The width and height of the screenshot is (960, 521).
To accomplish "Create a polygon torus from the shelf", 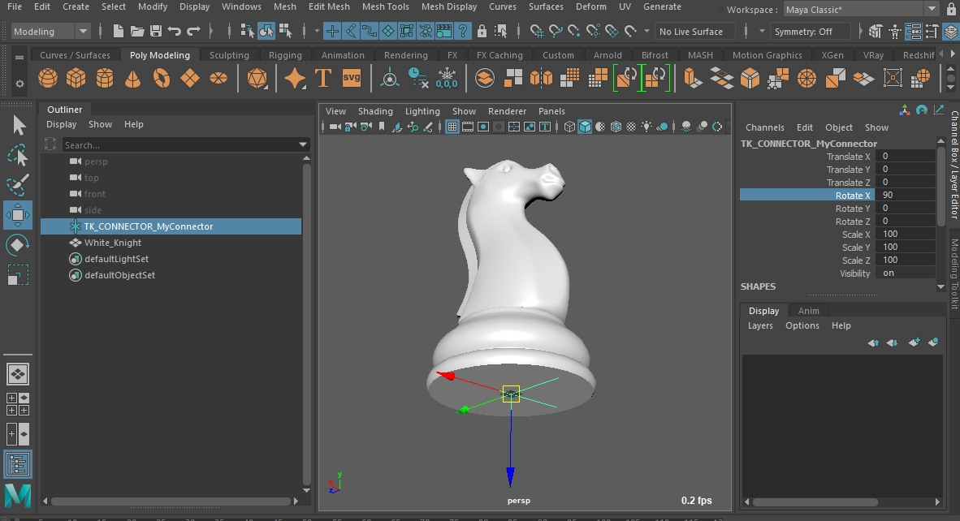I will coord(162,79).
